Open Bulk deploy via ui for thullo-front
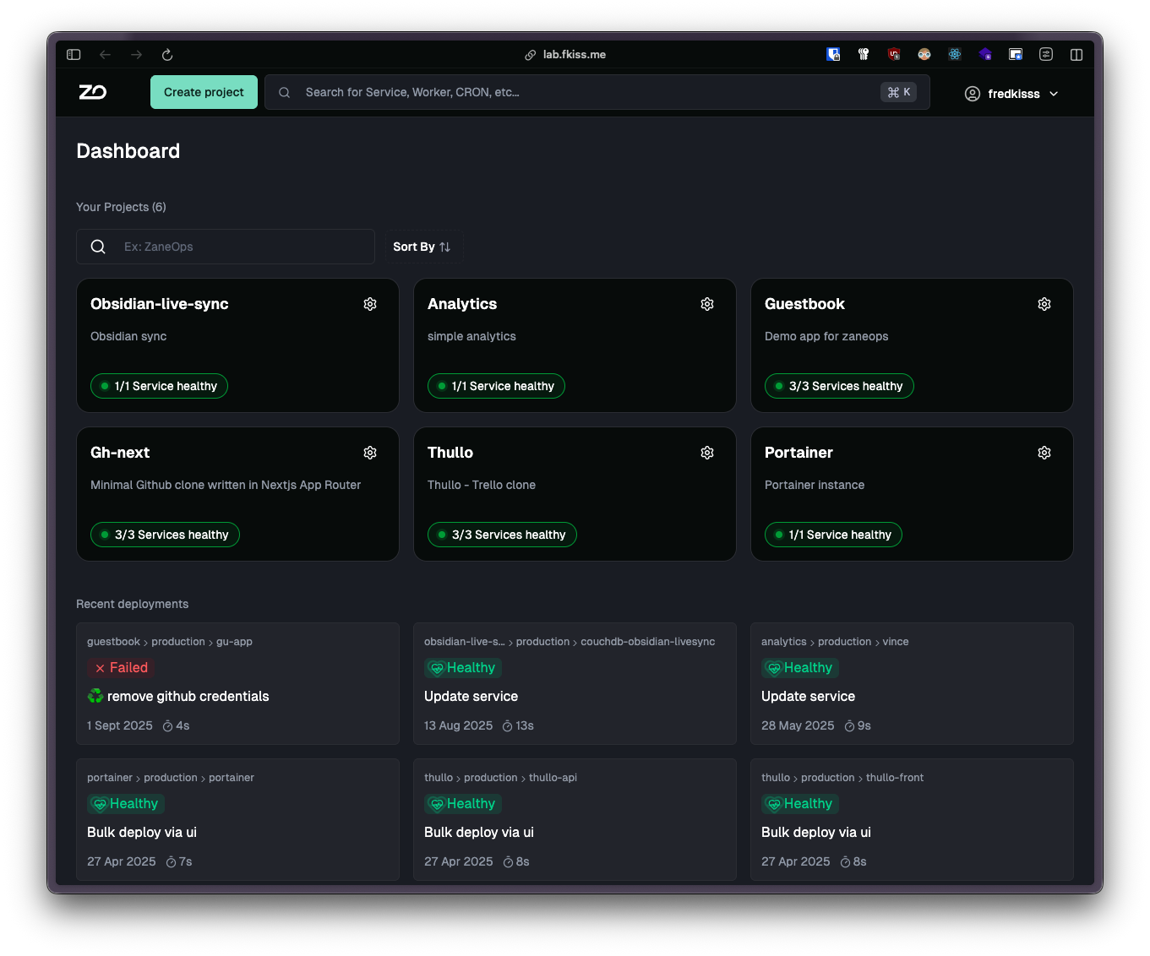The image size is (1150, 956). coord(816,833)
